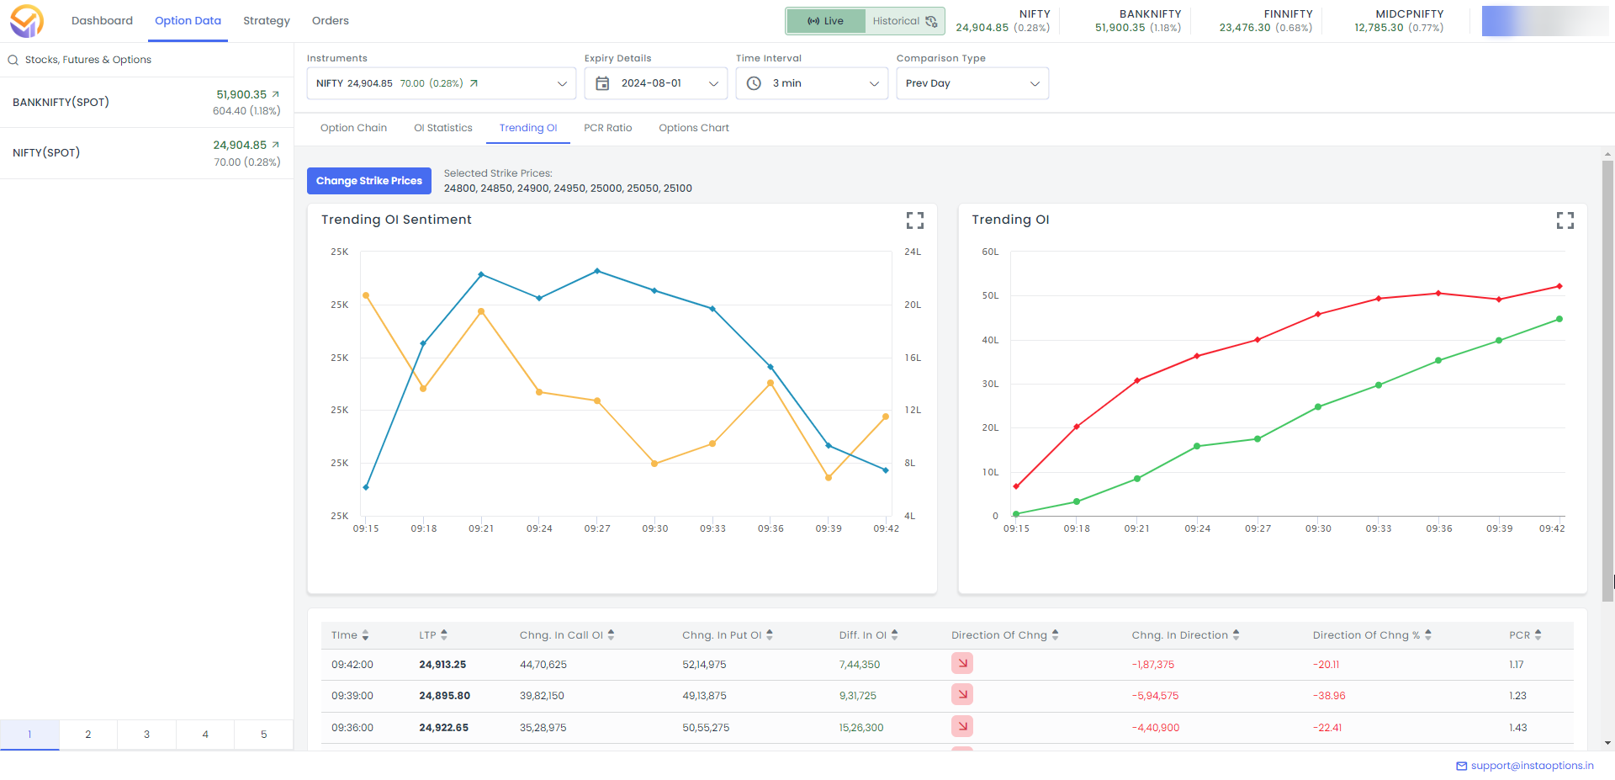
Task: Click the red down-arrow icon for 09:42:00 row
Action: (x=961, y=663)
